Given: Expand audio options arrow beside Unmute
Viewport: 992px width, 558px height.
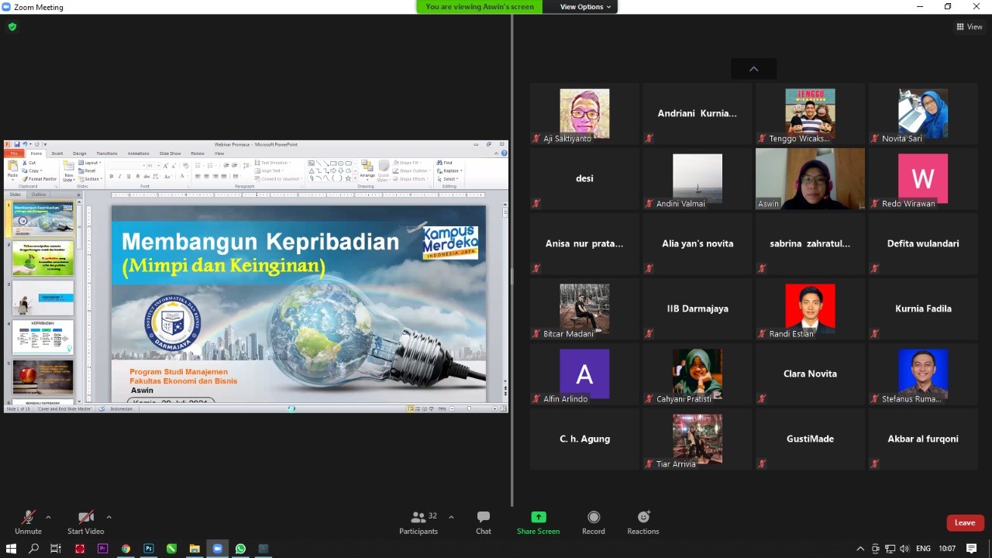Looking at the screenshot, I should click(x=48, y=517).
